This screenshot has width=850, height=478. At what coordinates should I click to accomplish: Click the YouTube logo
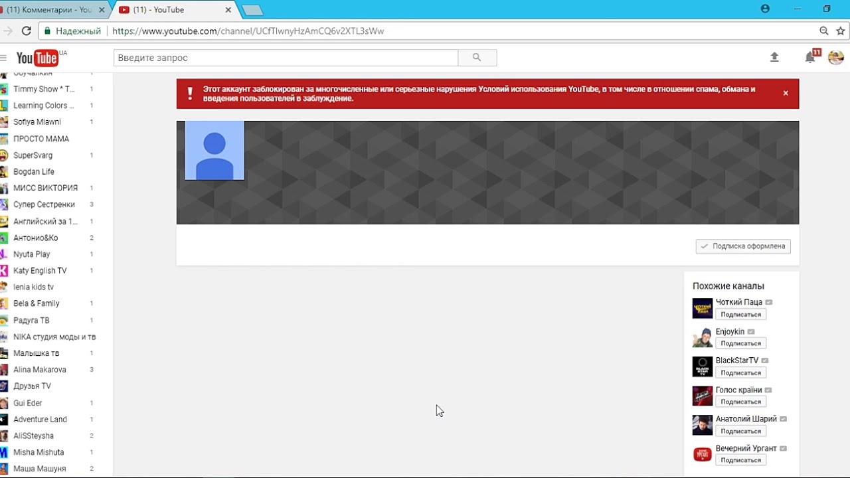[x=38, y=58]
